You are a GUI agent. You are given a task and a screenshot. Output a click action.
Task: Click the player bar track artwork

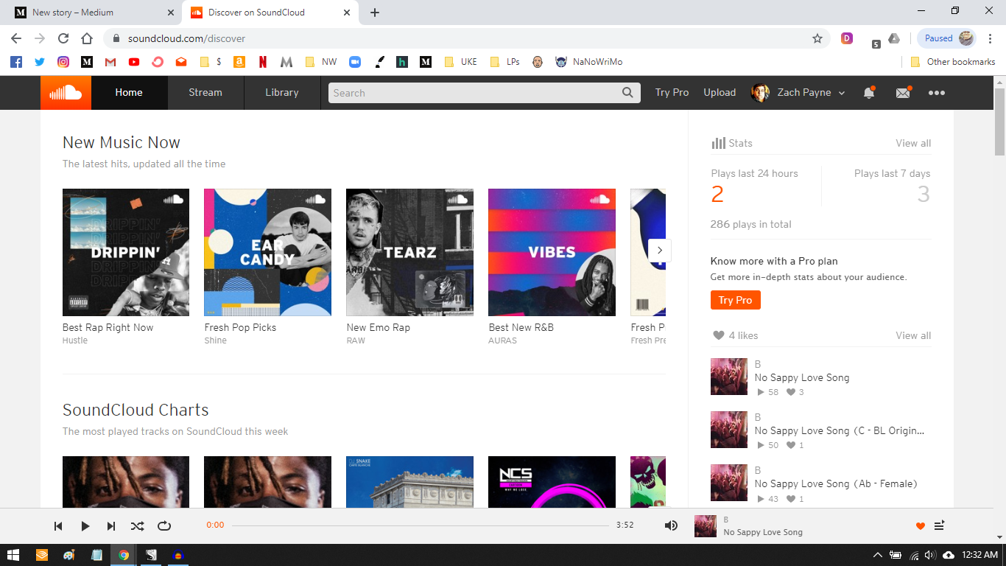(706, 525)
